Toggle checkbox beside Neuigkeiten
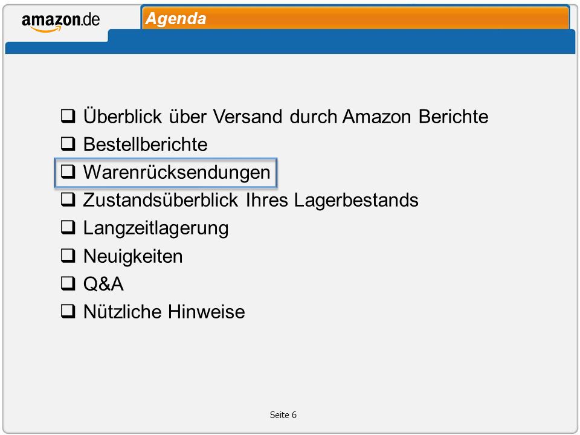 tap(68, 255)
